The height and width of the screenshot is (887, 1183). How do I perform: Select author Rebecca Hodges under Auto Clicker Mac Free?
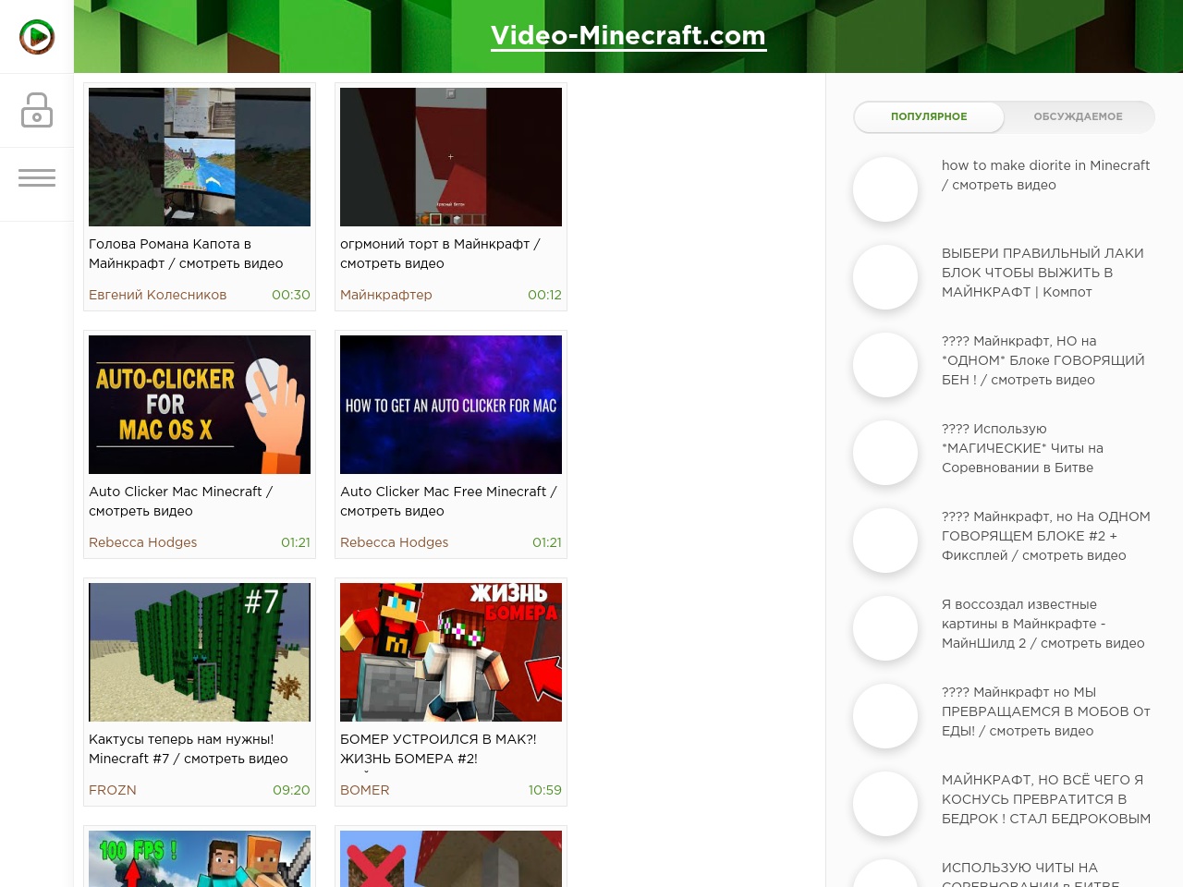coord(394,542)
